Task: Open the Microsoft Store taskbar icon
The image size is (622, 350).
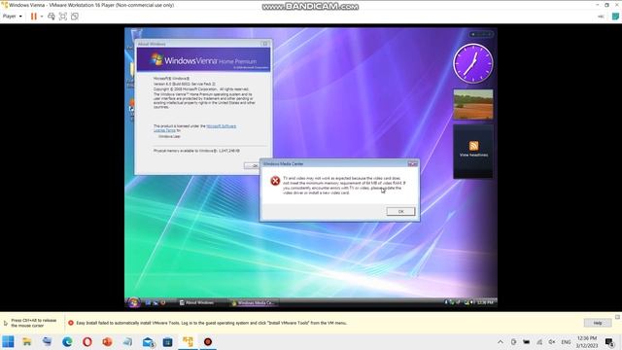Action: (x=168, y=341)
